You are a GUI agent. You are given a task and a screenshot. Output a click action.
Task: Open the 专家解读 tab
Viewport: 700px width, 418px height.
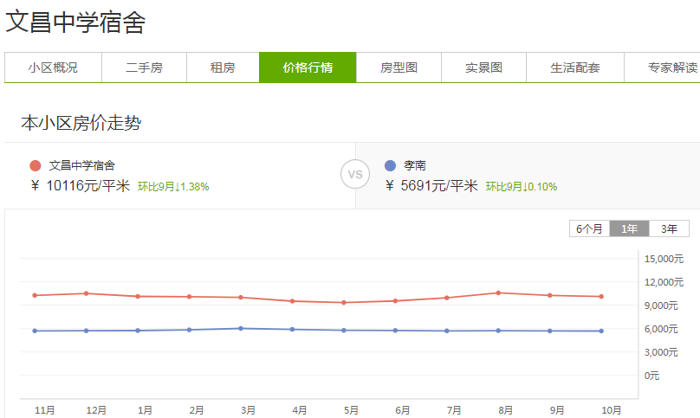tap(671, 68)
